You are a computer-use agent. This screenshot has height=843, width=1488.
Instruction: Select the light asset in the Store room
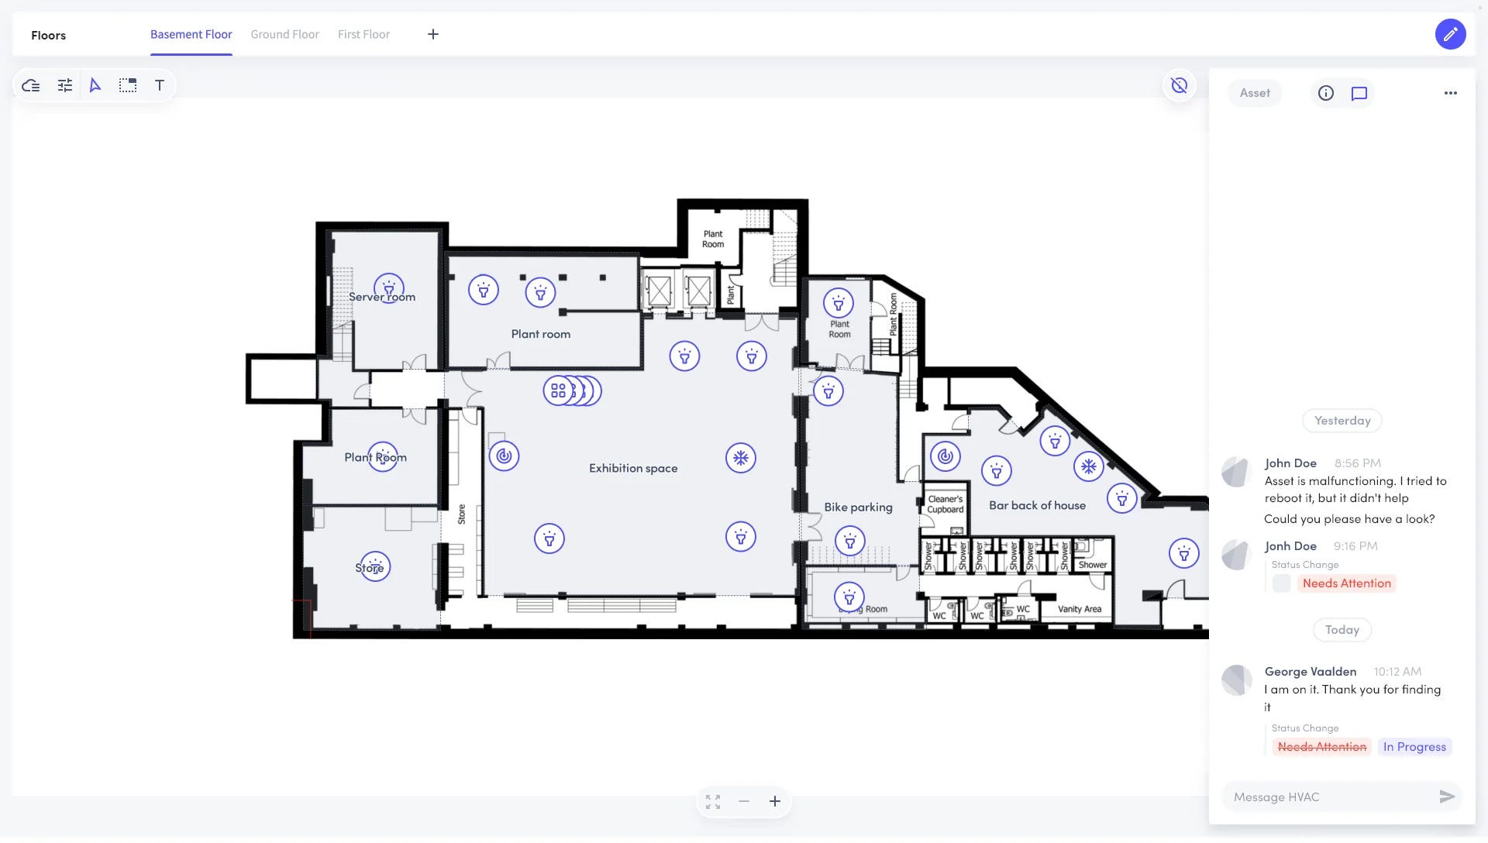[375, 566]
